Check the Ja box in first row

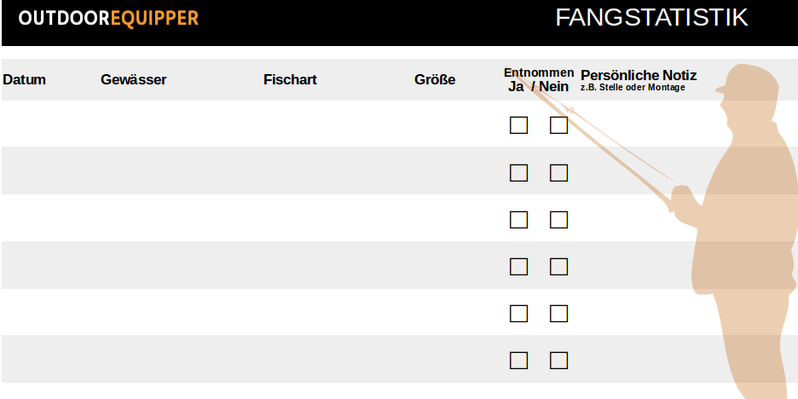(518, 125)
